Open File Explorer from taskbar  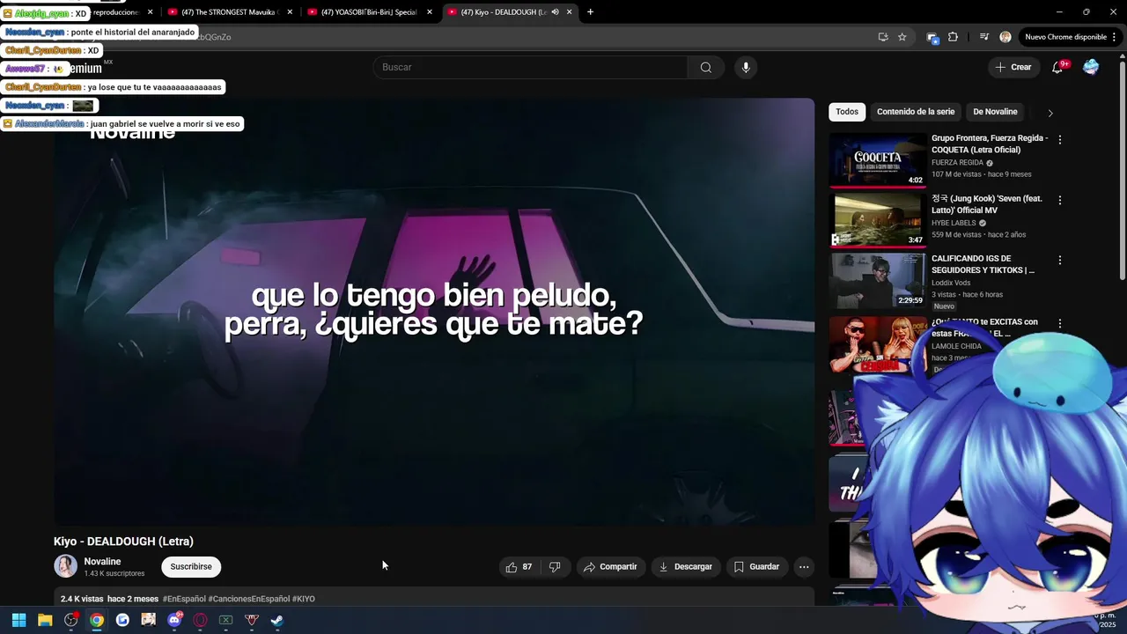[x=45, y=620]
